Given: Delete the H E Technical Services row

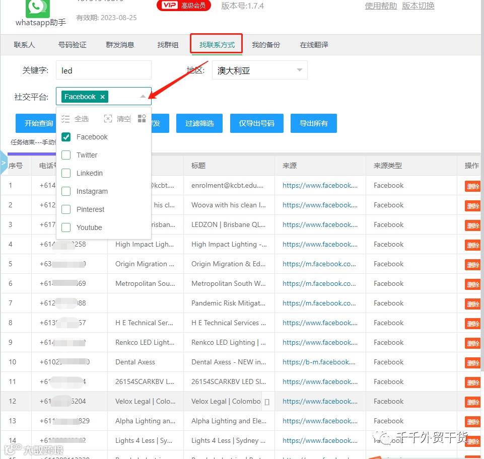Looking at the screenshot, I should 473,324.
